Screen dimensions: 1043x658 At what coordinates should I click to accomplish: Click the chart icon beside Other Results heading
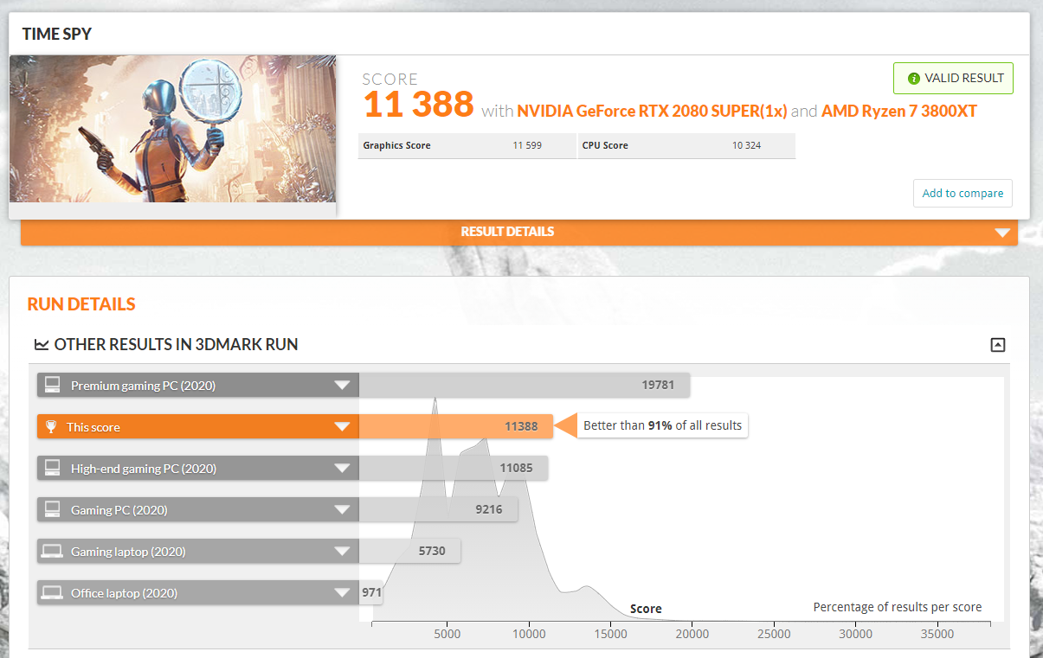pos(42,345)
